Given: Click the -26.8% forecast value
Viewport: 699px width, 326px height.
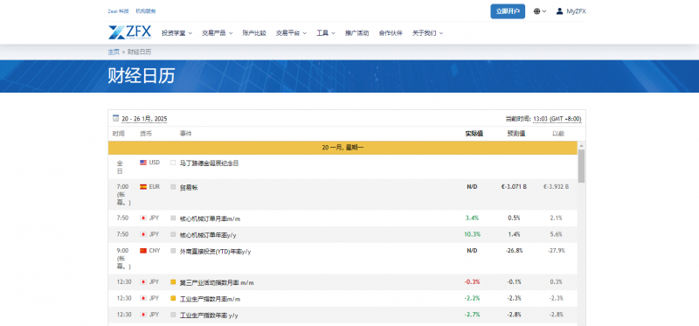Looking at the screenshot, I should coord(514,251).
